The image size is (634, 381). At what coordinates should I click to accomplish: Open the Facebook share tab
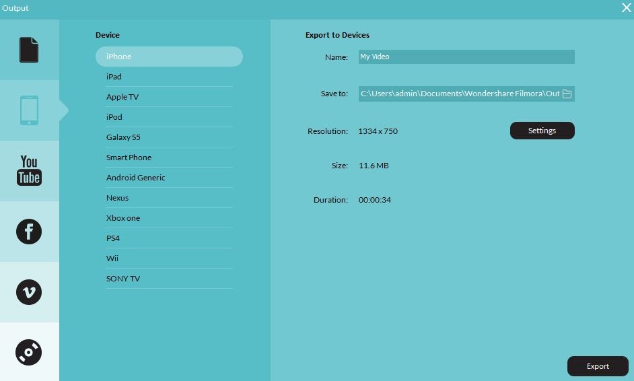pos(29,232)
